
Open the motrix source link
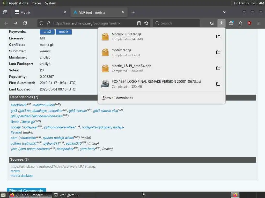(15, 171)
